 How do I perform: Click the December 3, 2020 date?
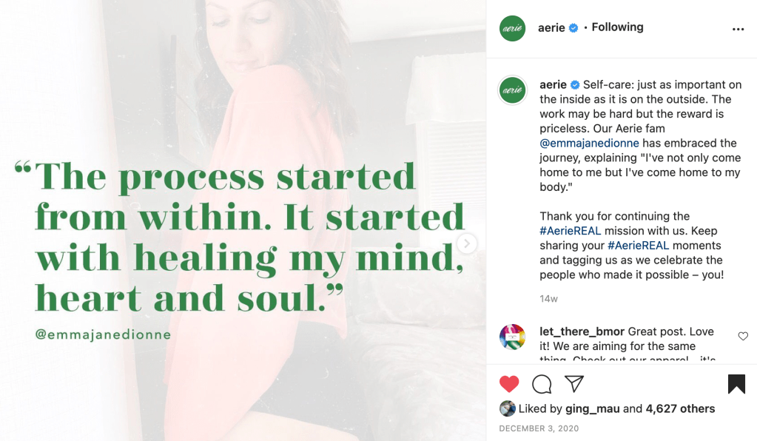click(539, 428)
